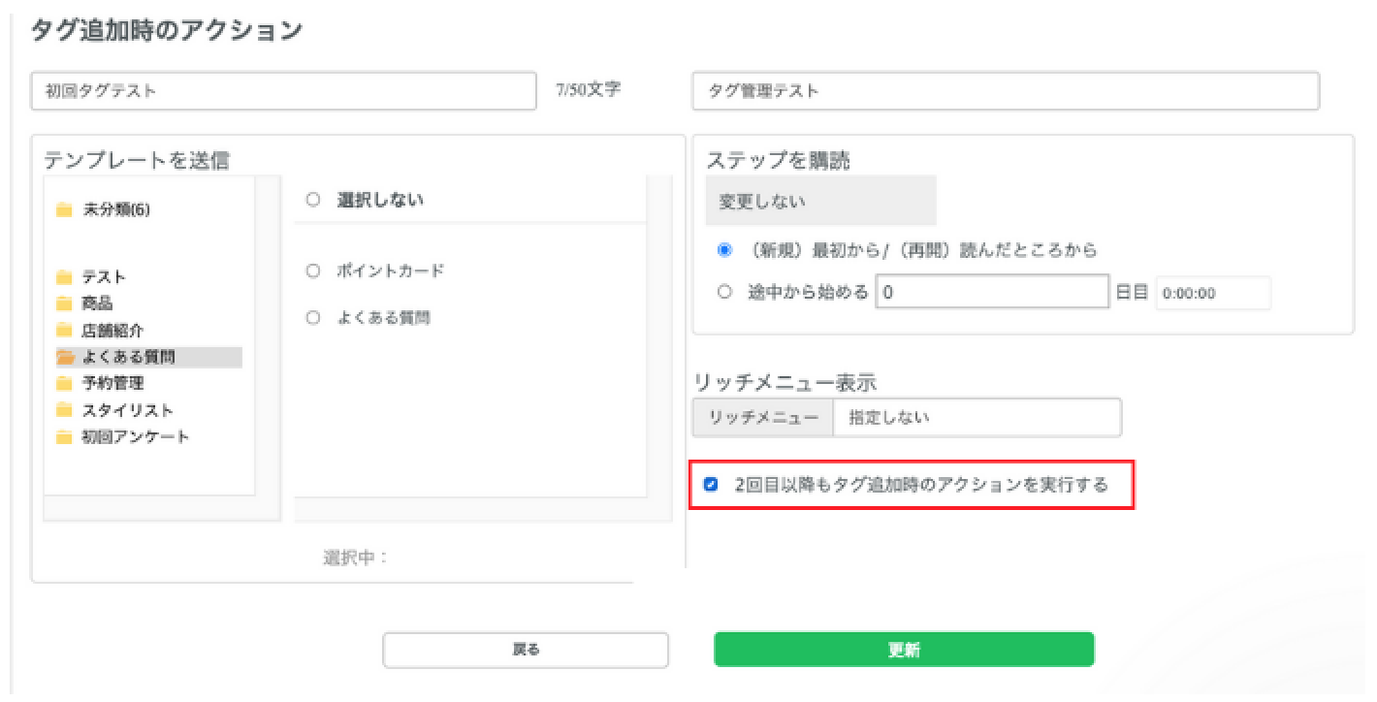Screen dimensions: 1377x702
Task: Click the リッチメニュー label button
Action: click(x=763, y=418)
